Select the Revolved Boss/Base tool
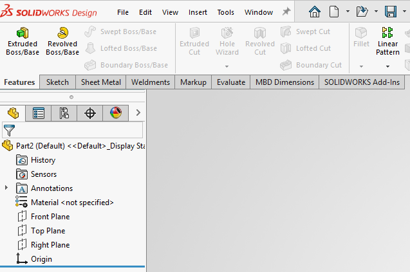 [x=62, y=41]
